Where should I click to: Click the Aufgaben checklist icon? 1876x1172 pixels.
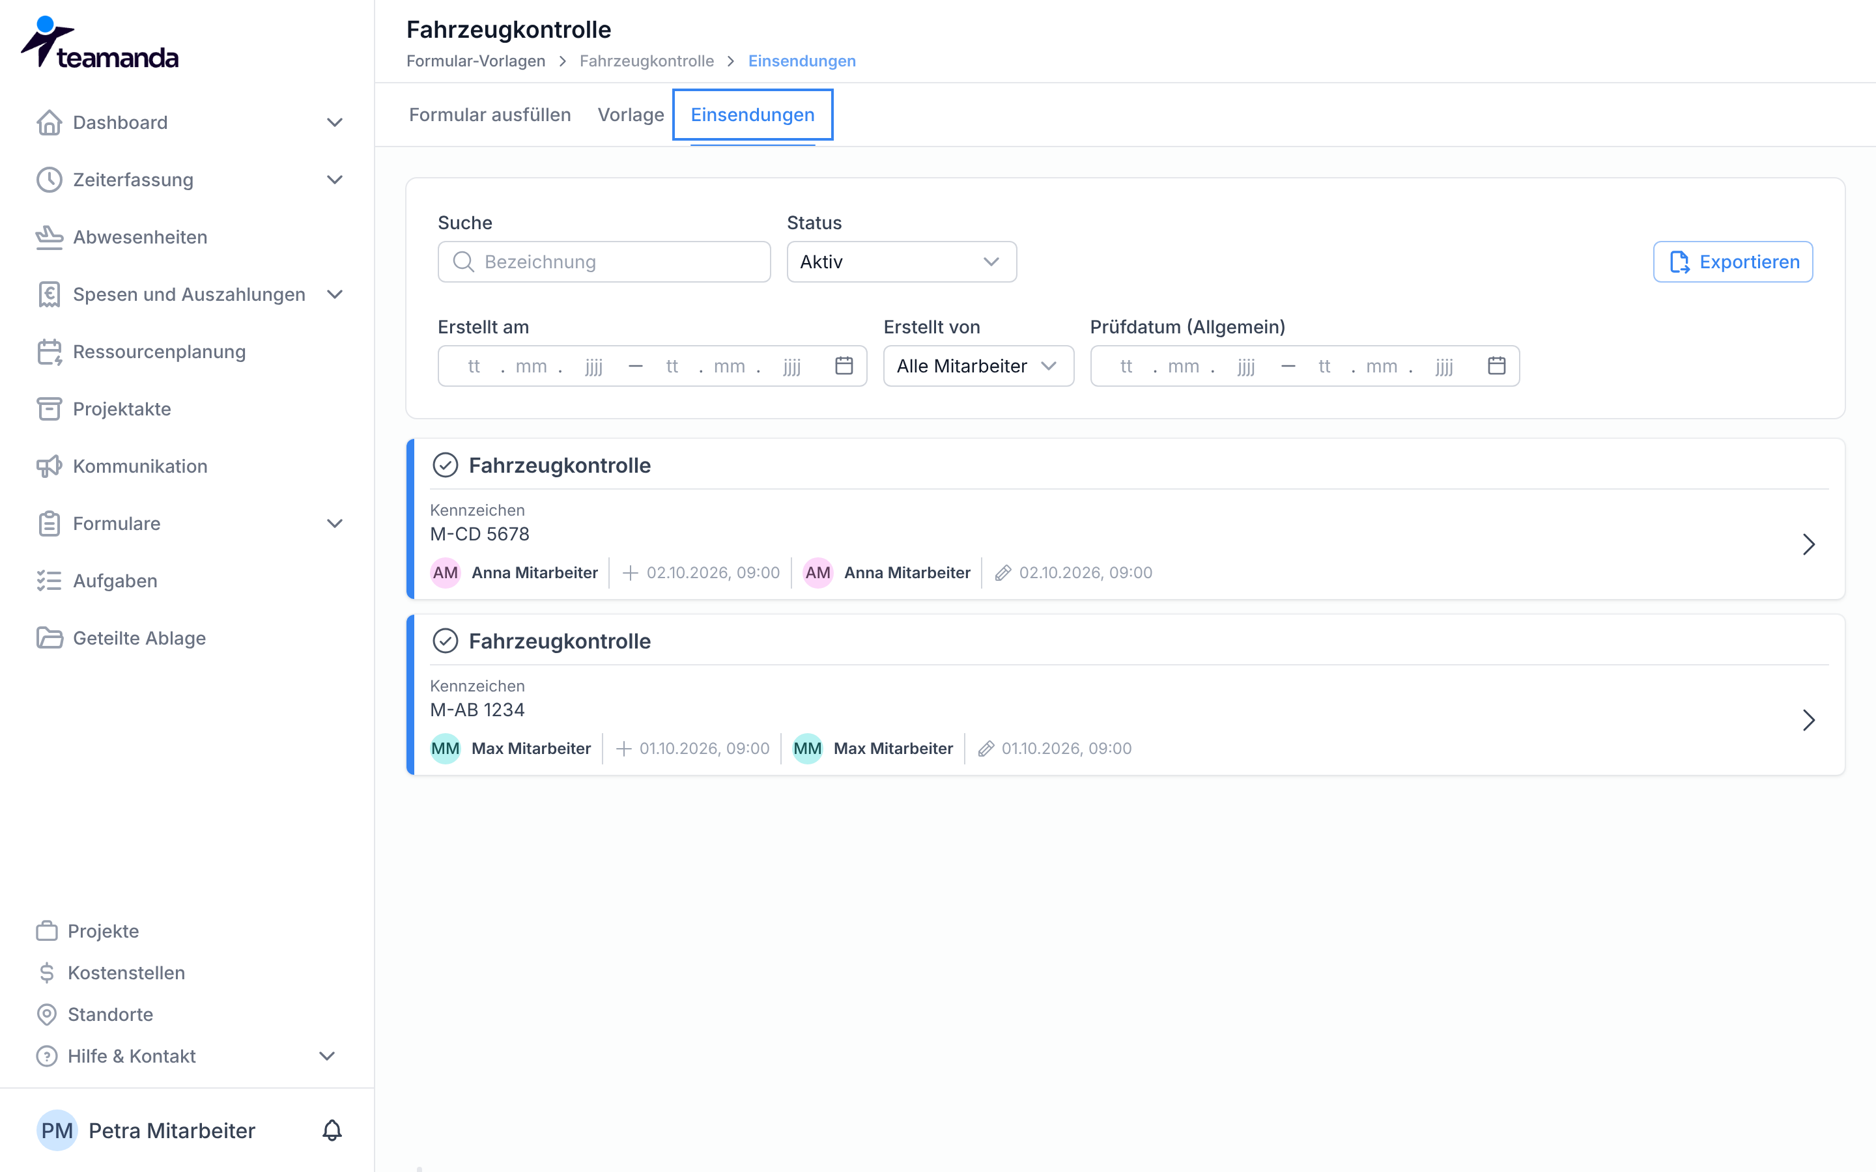pyautogui.click(x=49, y=581)
